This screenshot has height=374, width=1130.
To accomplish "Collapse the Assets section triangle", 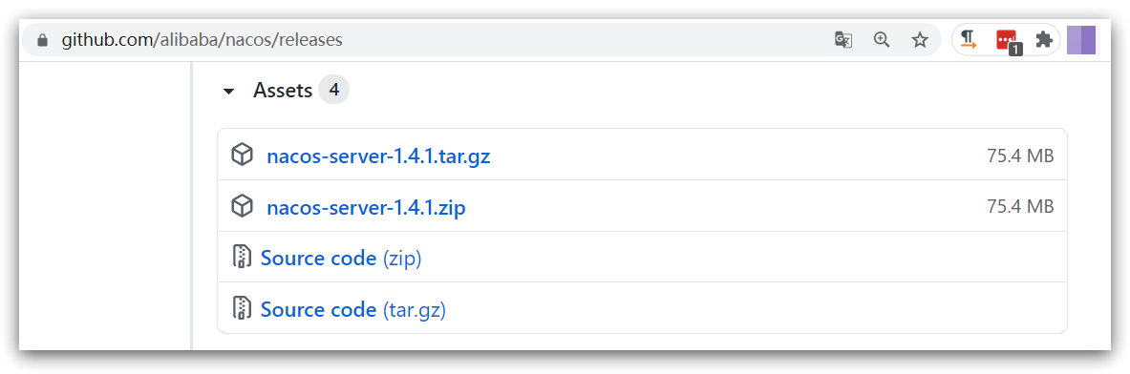I will coord(229,92).
